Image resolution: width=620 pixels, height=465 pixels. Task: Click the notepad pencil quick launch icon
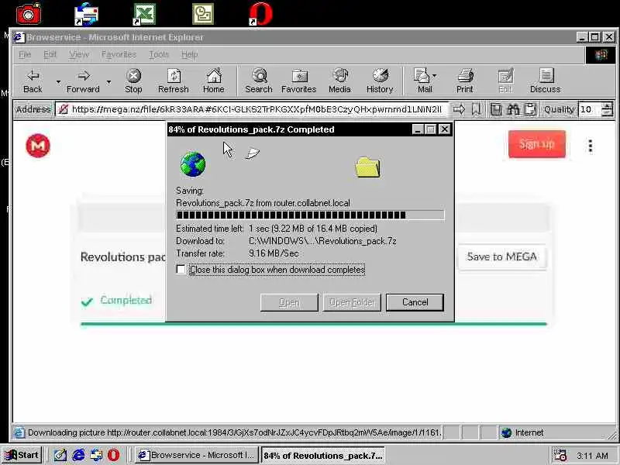60,455
